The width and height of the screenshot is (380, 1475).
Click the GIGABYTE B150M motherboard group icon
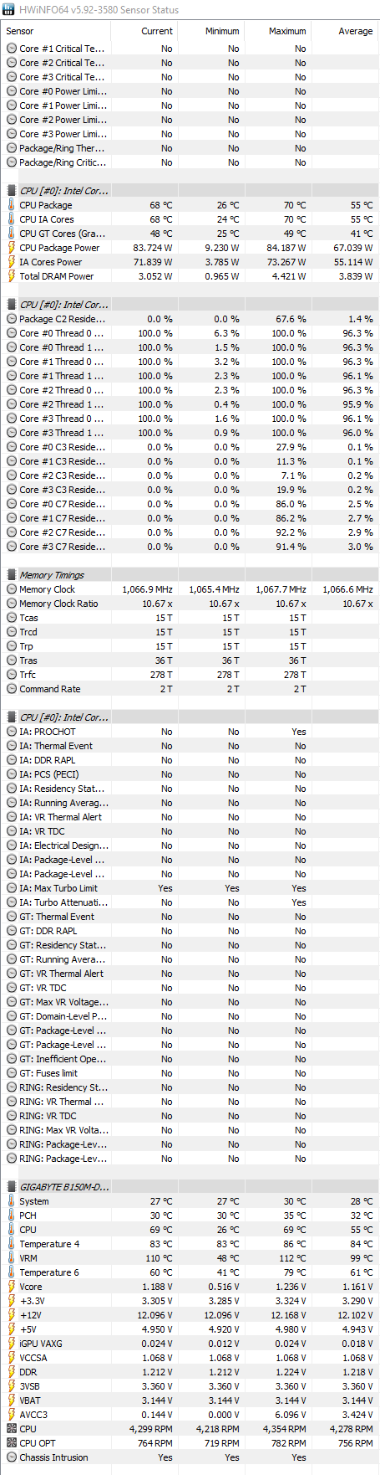(11, 1187)
